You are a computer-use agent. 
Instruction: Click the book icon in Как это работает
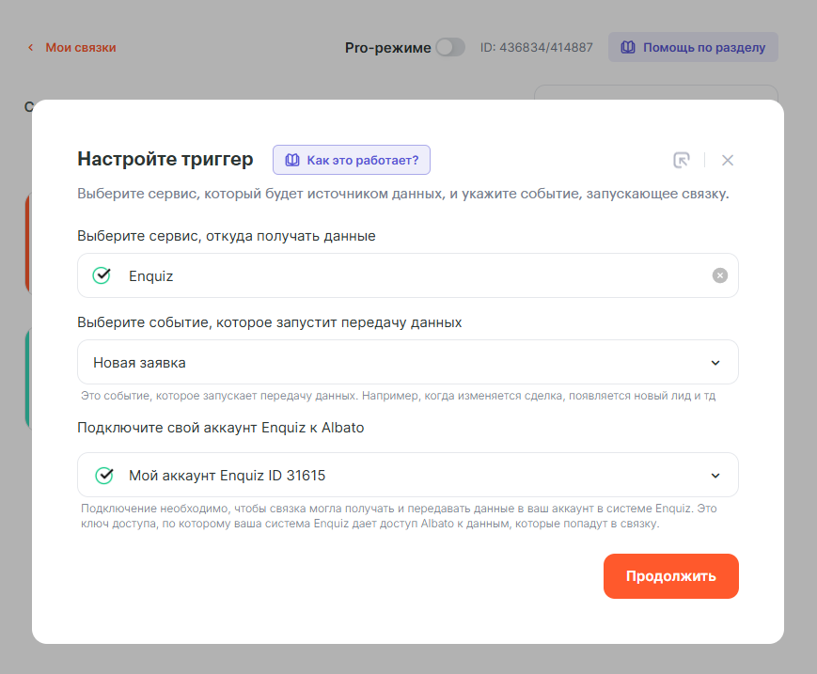292,160
